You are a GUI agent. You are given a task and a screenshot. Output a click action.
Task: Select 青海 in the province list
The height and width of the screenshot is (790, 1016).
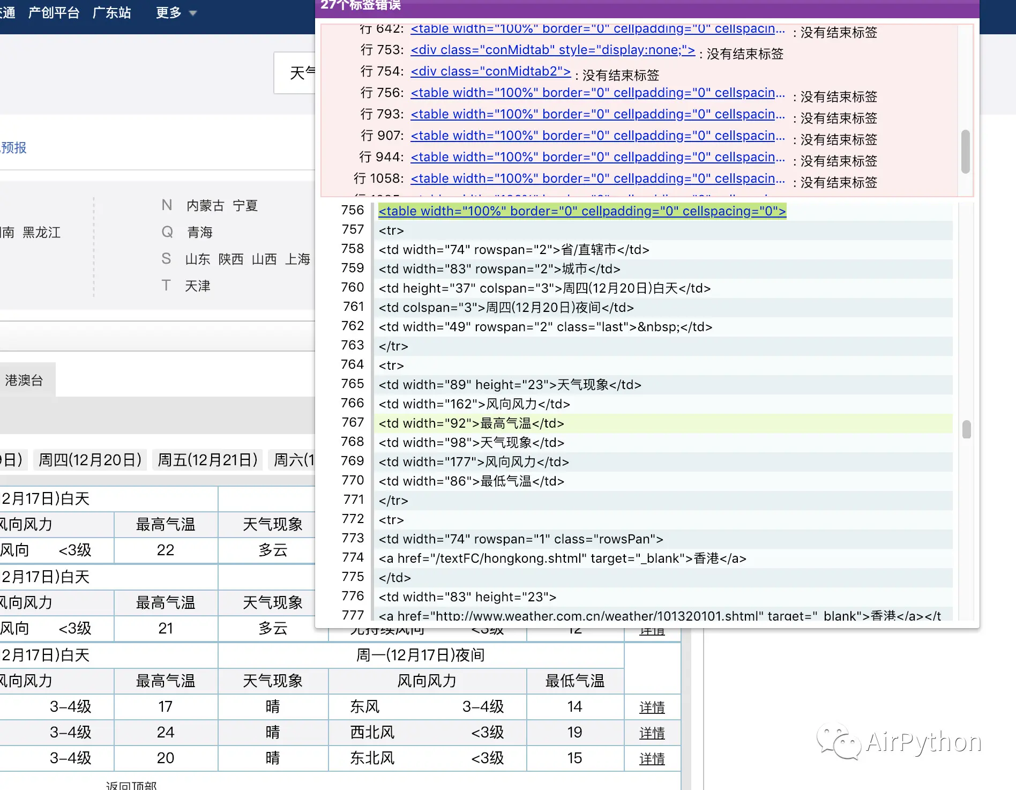(x=200, y=233)
